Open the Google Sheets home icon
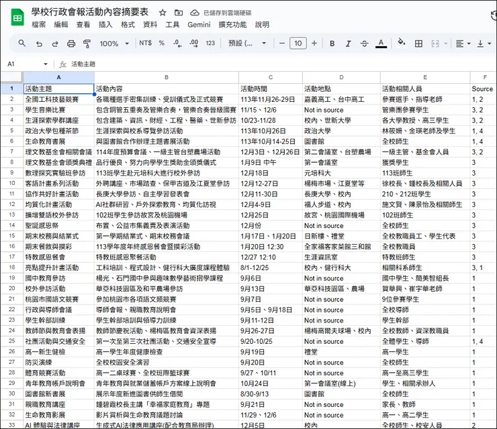The height and width of the screenshot is (429, 497). point(17,17)
